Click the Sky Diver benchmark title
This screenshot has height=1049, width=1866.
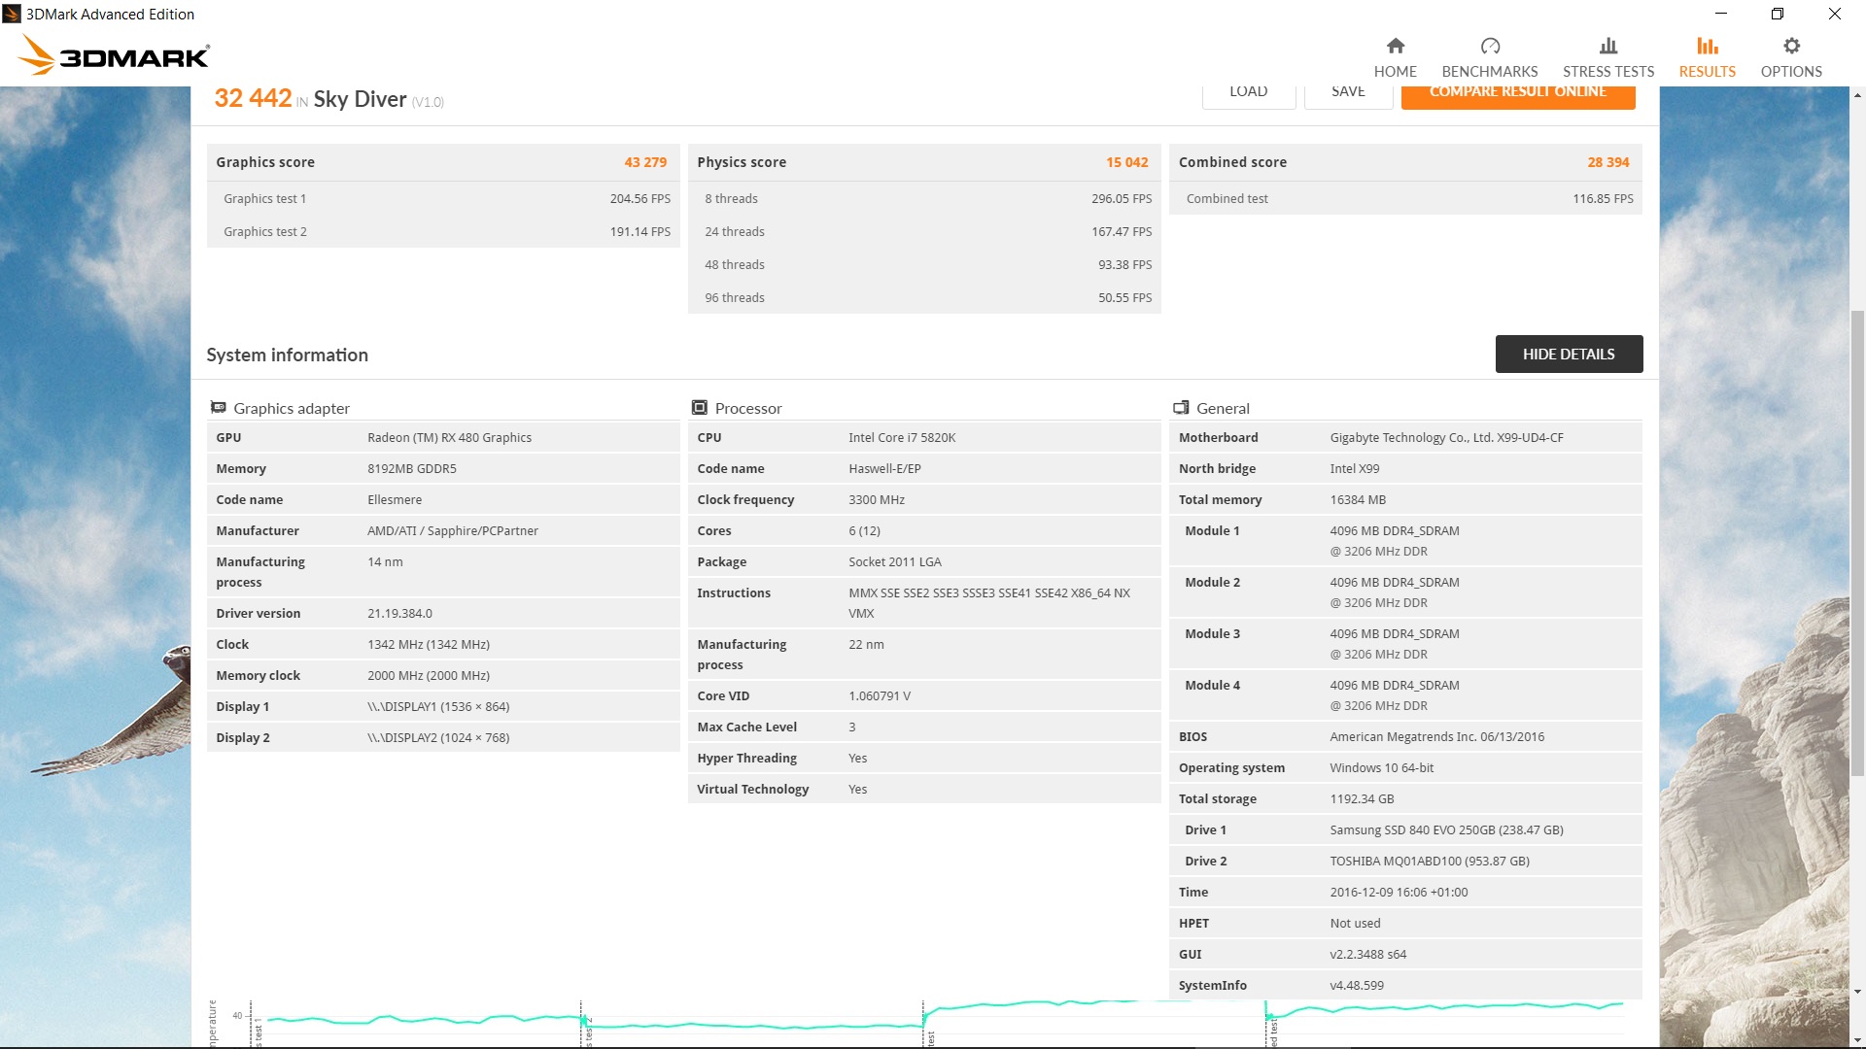pos(360,99)
